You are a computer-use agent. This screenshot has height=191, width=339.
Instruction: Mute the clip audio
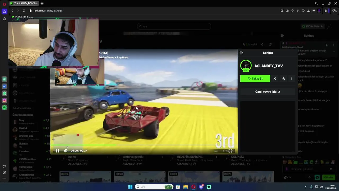tap(65, 151)
